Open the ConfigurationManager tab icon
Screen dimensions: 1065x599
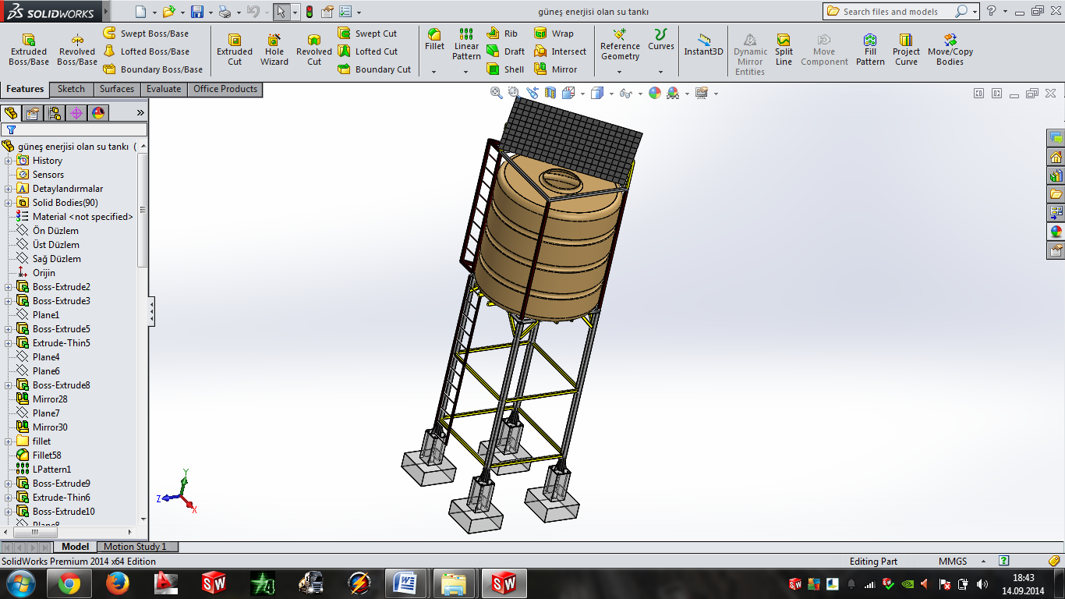[55, 113]
